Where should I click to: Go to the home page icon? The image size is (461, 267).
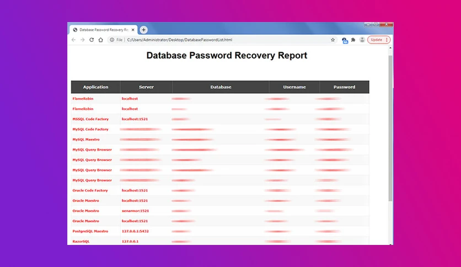pyautogui.click(x=100, y=40)
